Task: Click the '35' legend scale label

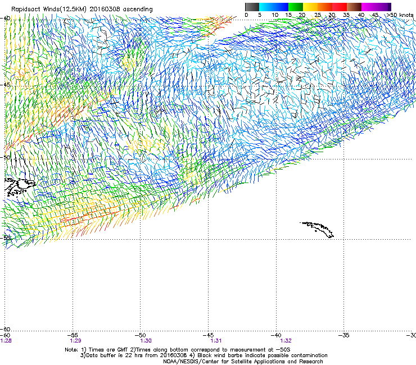Action: [x=346, y=15]
